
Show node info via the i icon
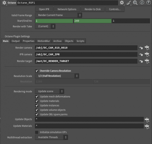[x=142, y=3]
